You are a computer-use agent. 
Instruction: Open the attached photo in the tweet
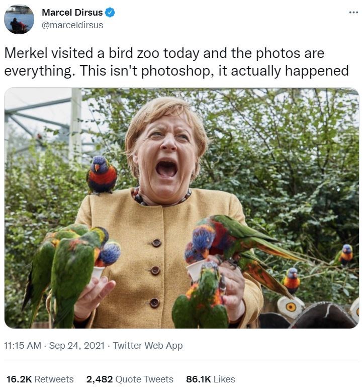(x=181, y=208)
